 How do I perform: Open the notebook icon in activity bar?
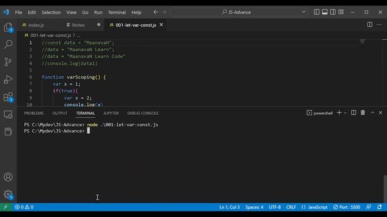[8, 131]
